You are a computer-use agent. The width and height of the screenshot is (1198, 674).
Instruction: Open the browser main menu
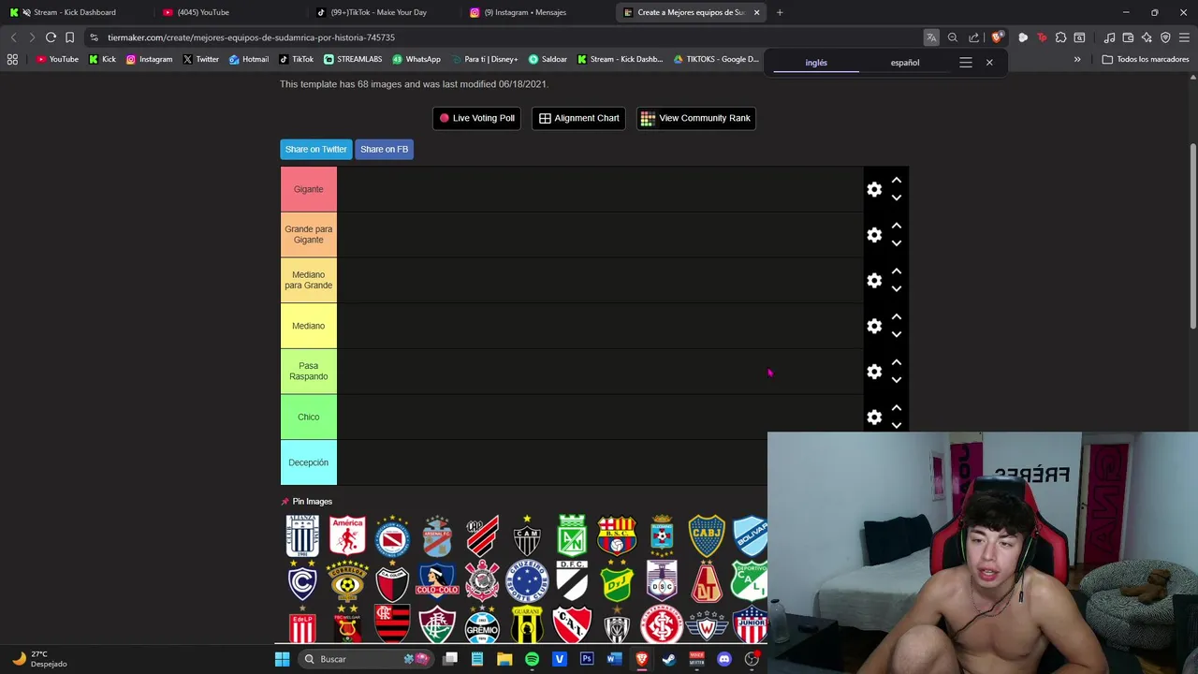[x=1184, y=37]
